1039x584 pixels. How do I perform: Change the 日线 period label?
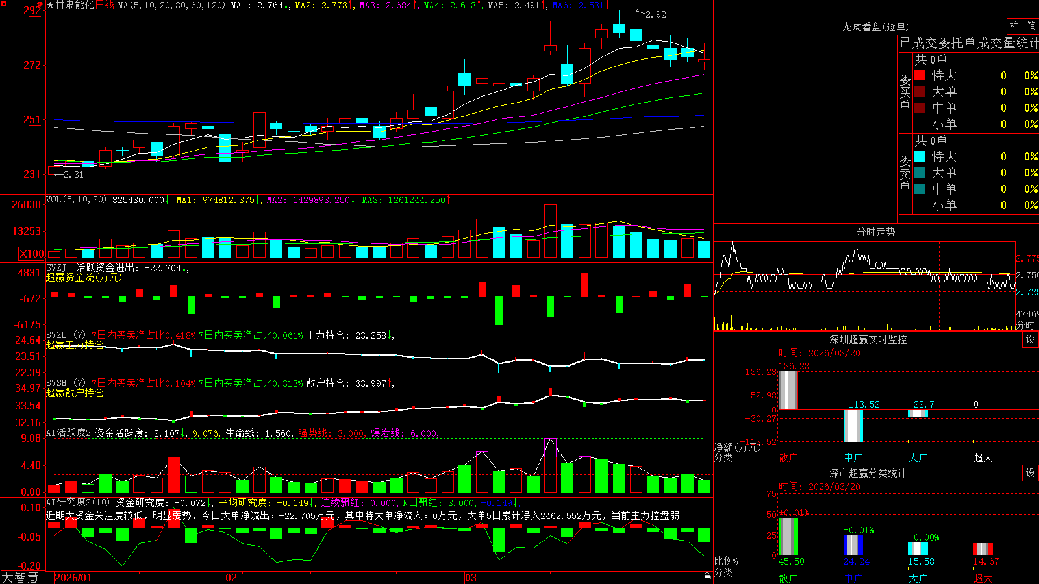point(105,5)
